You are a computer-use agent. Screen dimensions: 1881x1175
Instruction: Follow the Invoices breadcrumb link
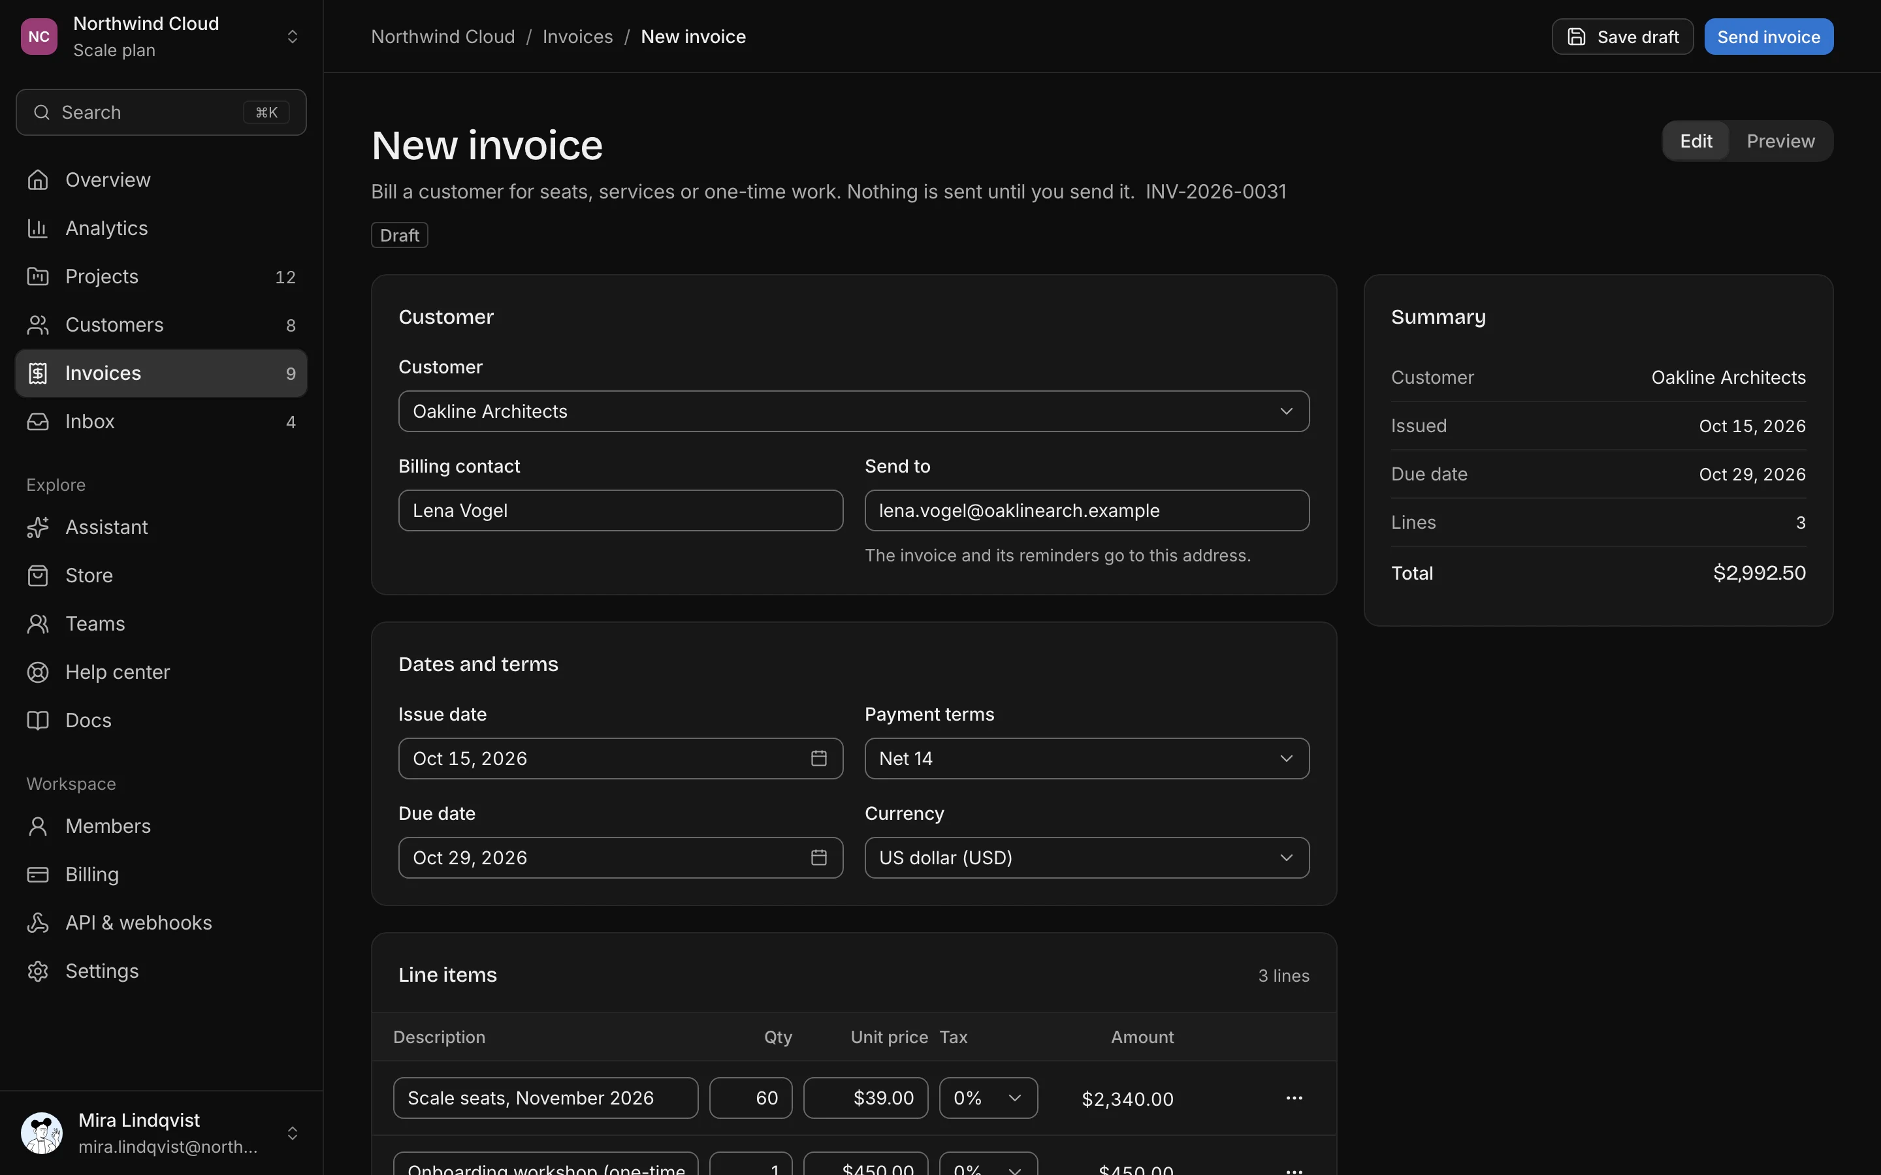pyautogui.click(x=577, y=37)
